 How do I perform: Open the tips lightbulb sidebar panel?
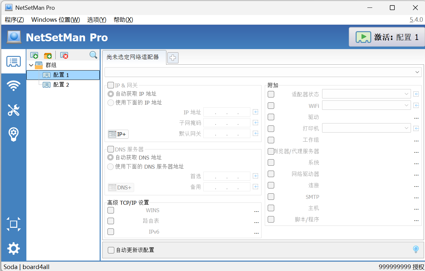coord(13,134)
